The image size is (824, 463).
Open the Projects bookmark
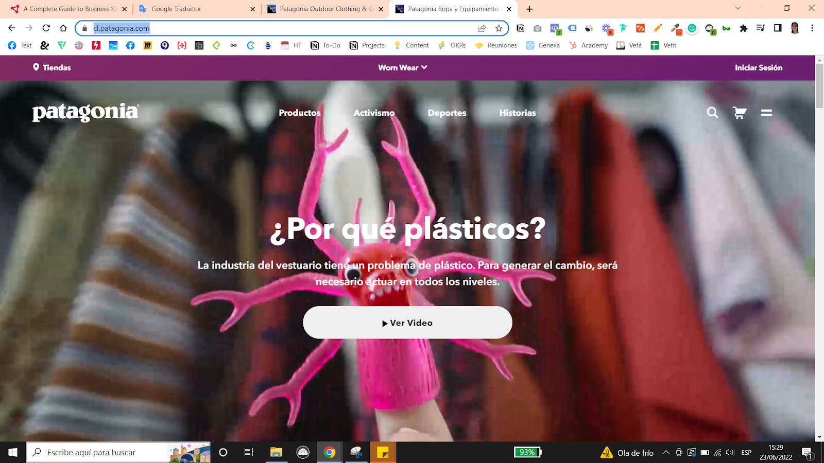(x=367, y=45)
